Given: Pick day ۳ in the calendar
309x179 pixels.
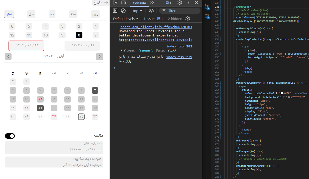Looking at the screenshot, I should pos(95,90).
